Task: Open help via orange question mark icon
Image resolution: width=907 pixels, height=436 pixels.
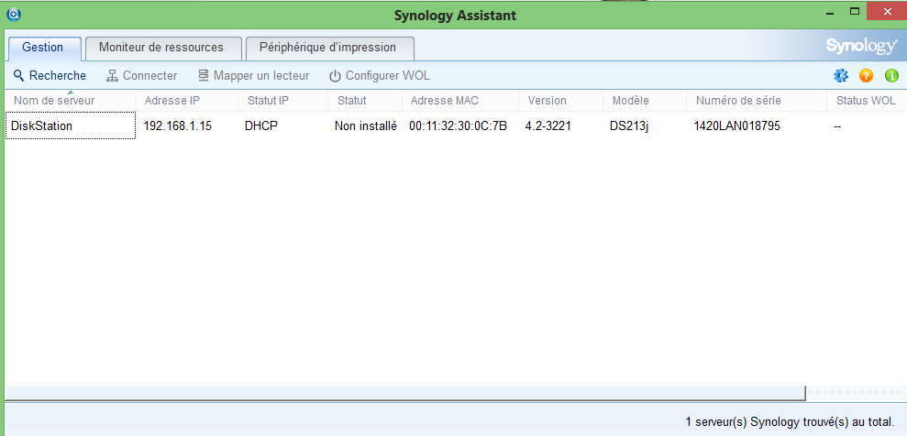Action: [x=866, y=76]
